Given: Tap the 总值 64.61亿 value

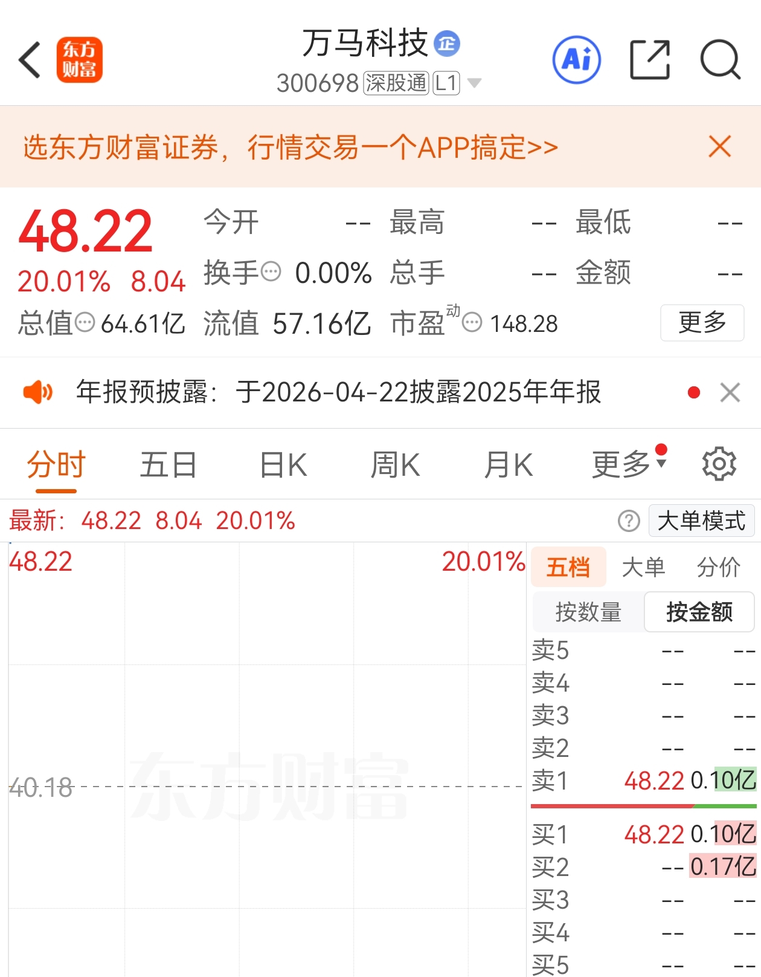Looking at the screenshot, I should point(143,323).
